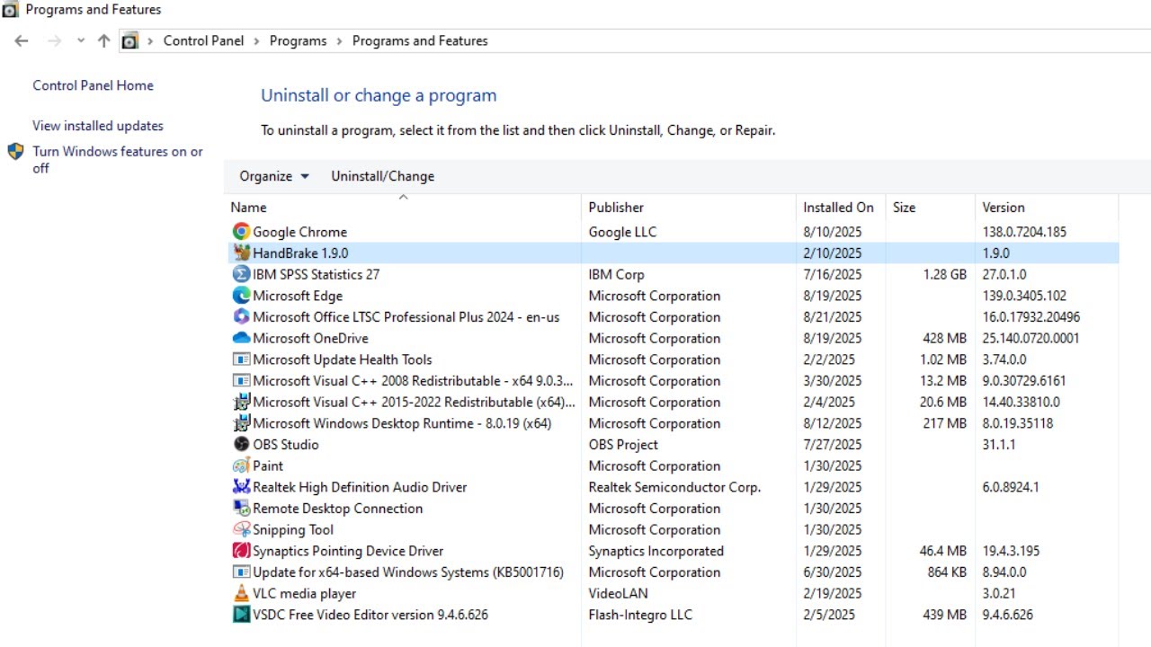Click the VideoLAN publisher cell
Screen dimensions: 1151x647
pos(618,594)
